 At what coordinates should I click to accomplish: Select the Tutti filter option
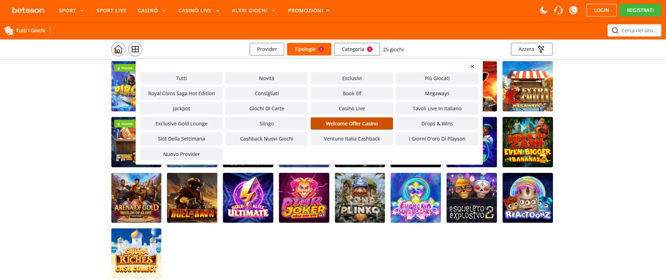coord(181,78)
